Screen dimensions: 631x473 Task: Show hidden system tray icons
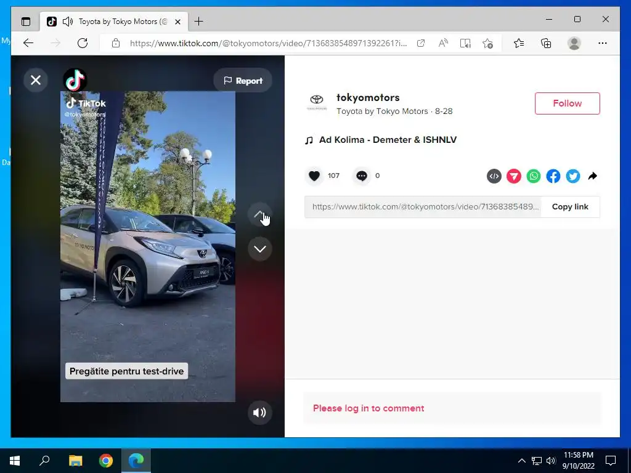pyautogui.click(x=521, y=461)
